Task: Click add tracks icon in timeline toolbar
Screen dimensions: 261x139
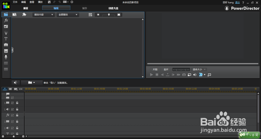Action: (x=16, y=89)
